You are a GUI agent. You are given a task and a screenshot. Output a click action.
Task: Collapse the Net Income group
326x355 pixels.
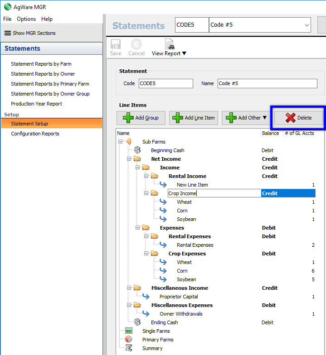pos(129,159)
